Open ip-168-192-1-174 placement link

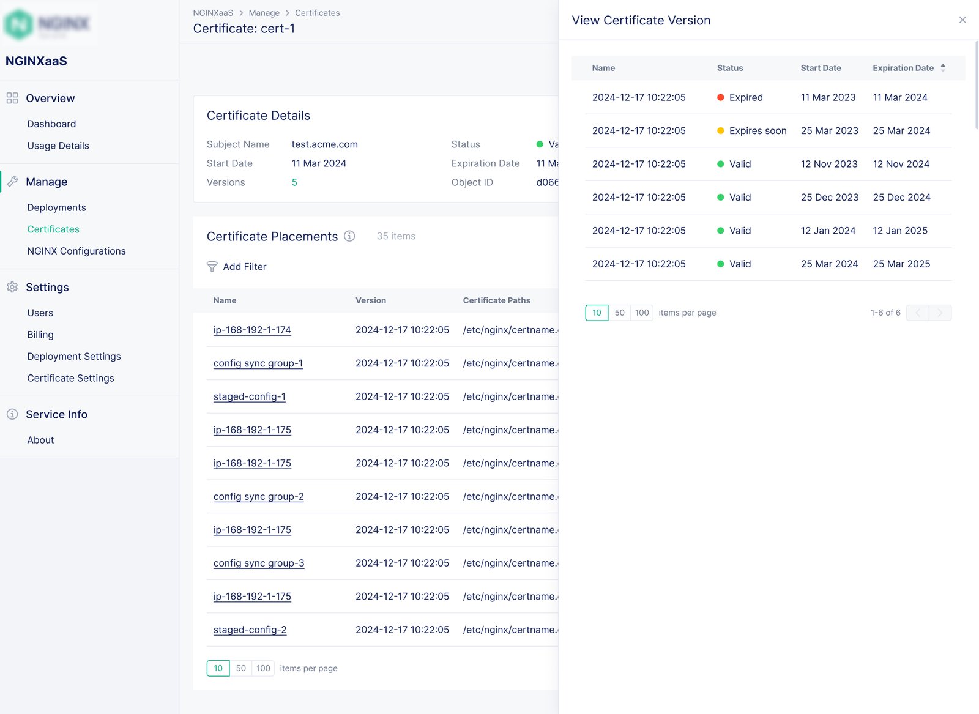click(x=252, y=330)
